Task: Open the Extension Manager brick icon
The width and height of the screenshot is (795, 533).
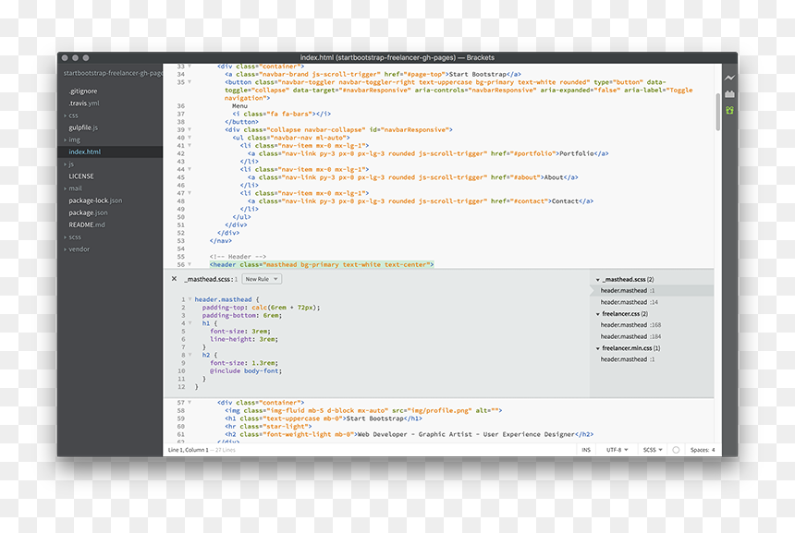Action: (x=729, y=93)
